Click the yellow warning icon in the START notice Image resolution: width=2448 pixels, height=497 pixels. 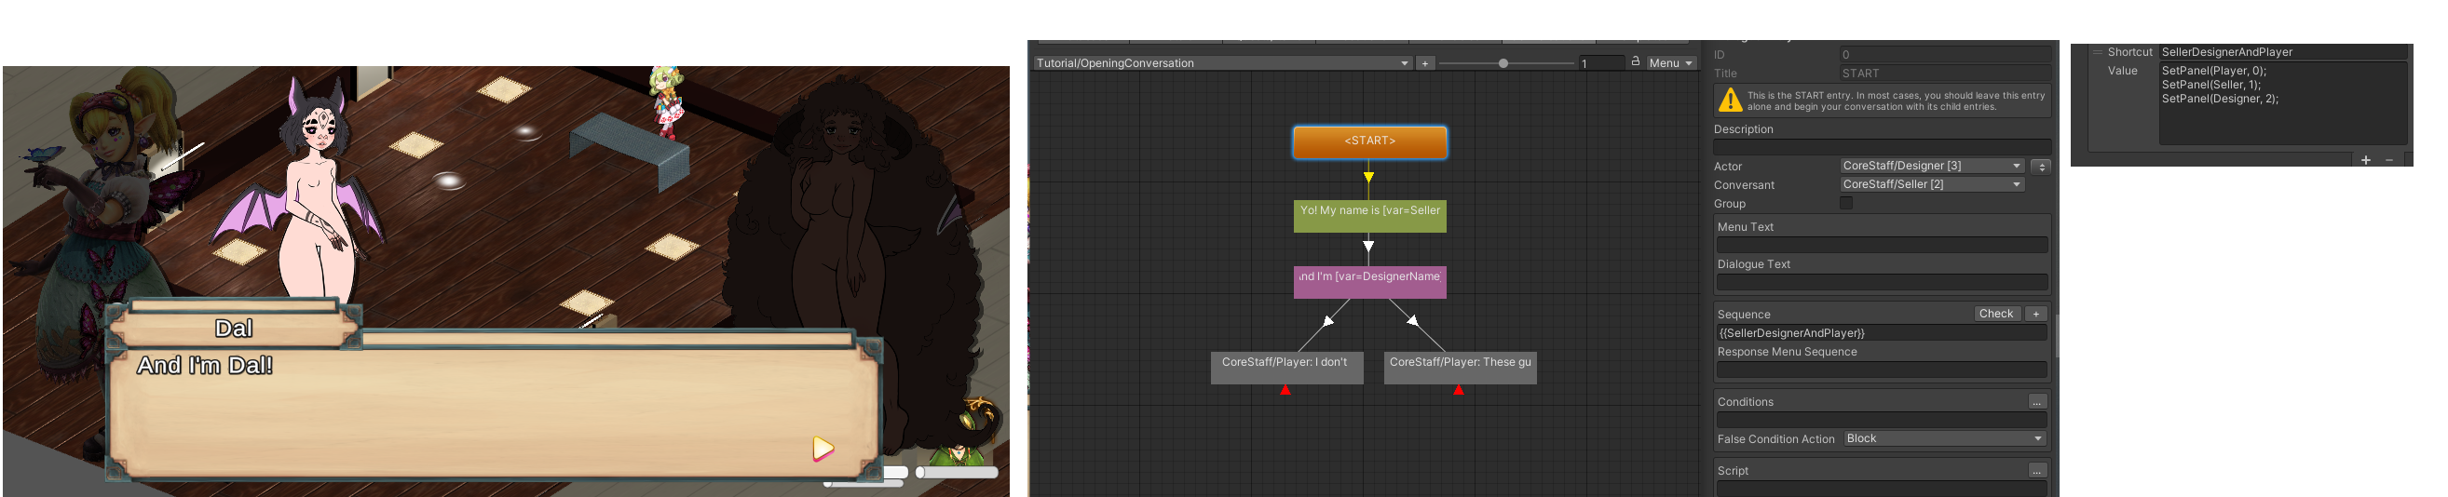pyautogui.click(x=1731, y=100)
